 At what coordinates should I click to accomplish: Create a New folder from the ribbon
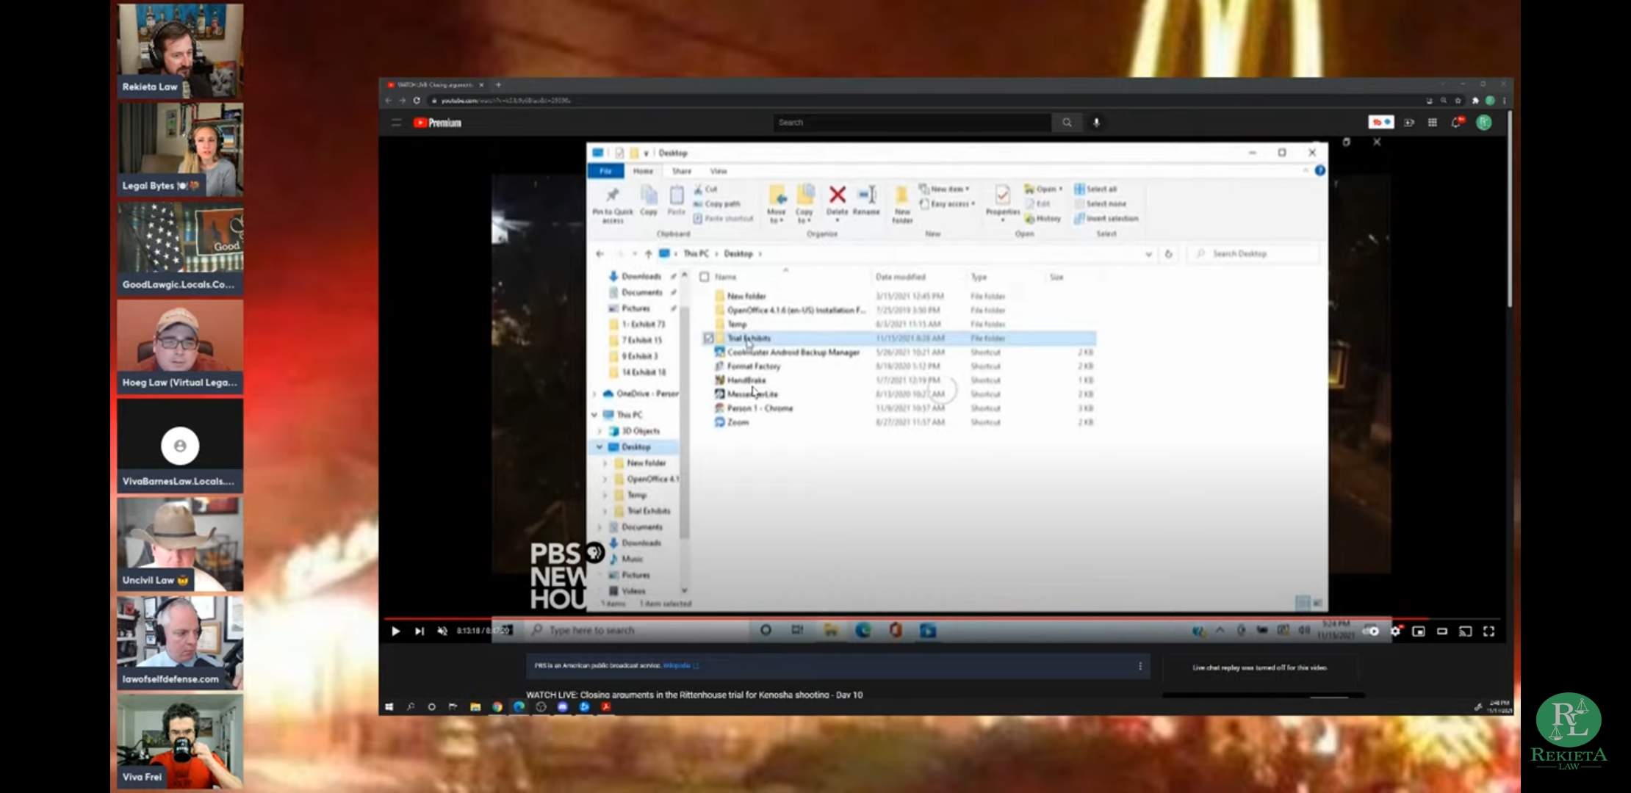[x=902, y=204]
